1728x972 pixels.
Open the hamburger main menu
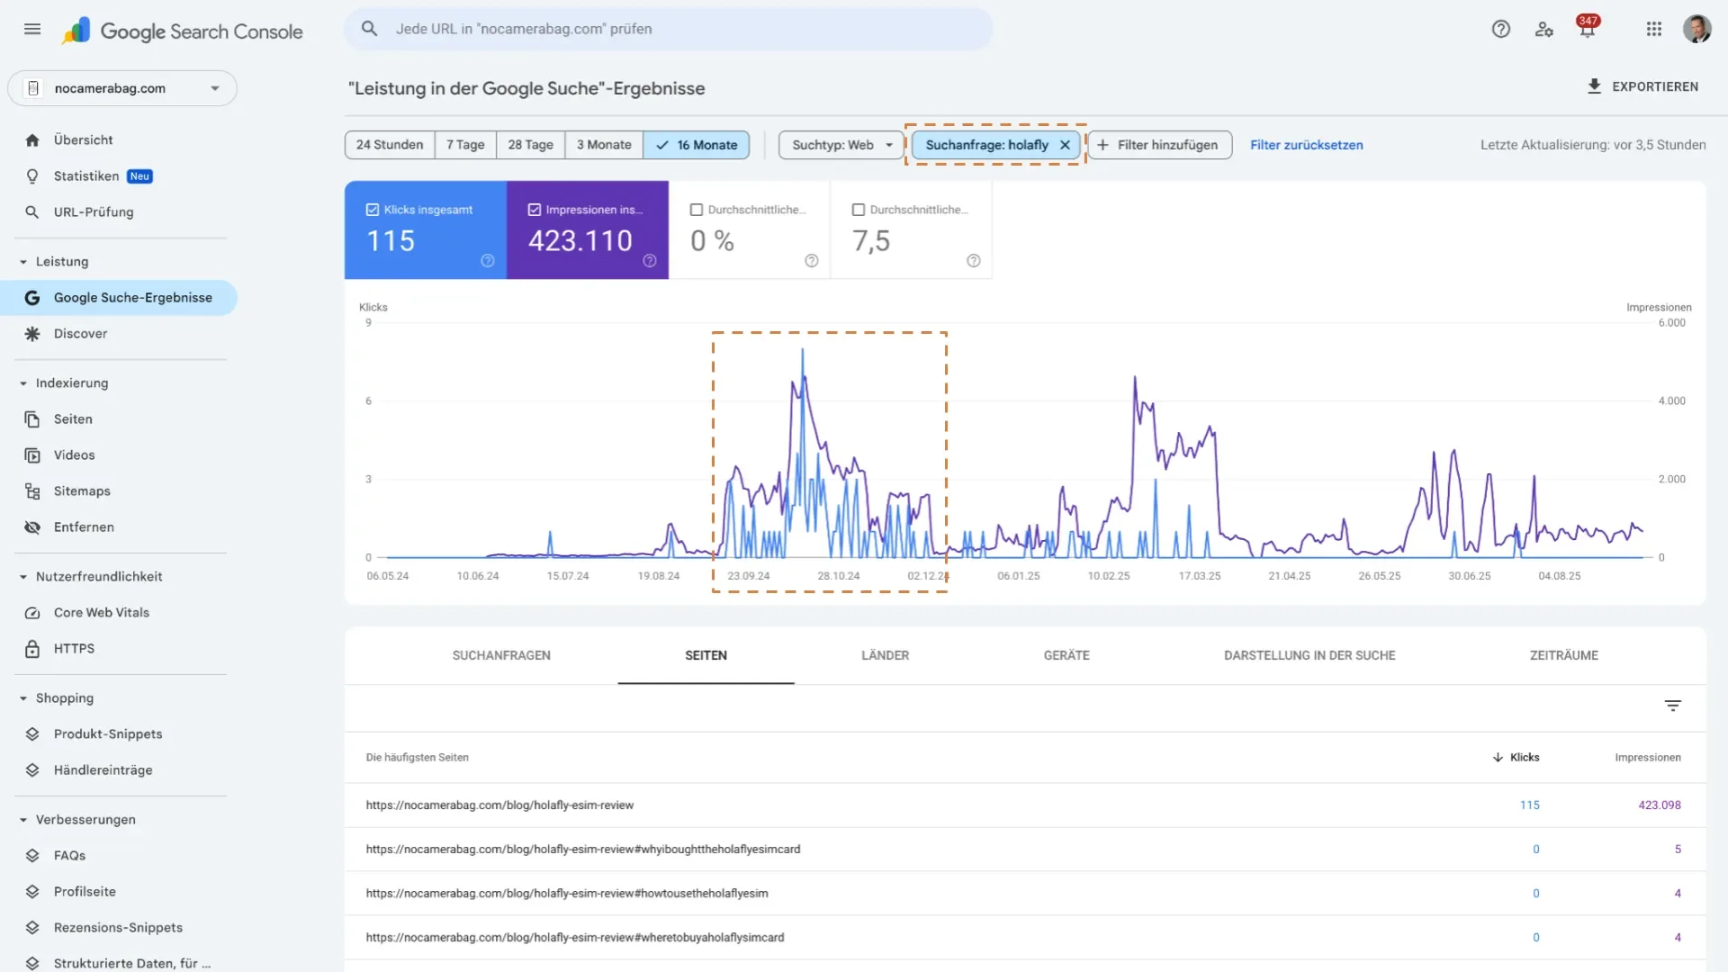pos(32,29)
